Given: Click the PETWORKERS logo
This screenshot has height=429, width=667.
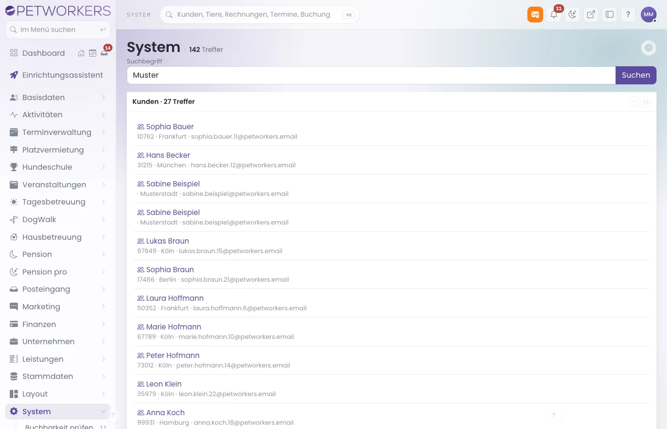Looking at the screenshot, I should tap(58, 10).
